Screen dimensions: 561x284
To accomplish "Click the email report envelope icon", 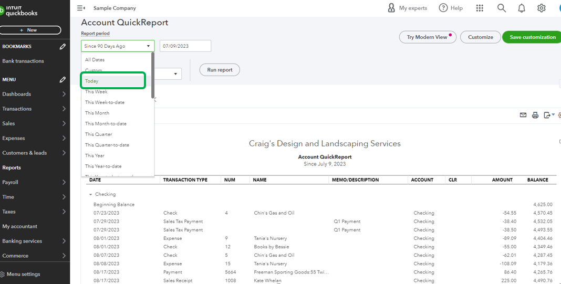I will coord(523,115).
